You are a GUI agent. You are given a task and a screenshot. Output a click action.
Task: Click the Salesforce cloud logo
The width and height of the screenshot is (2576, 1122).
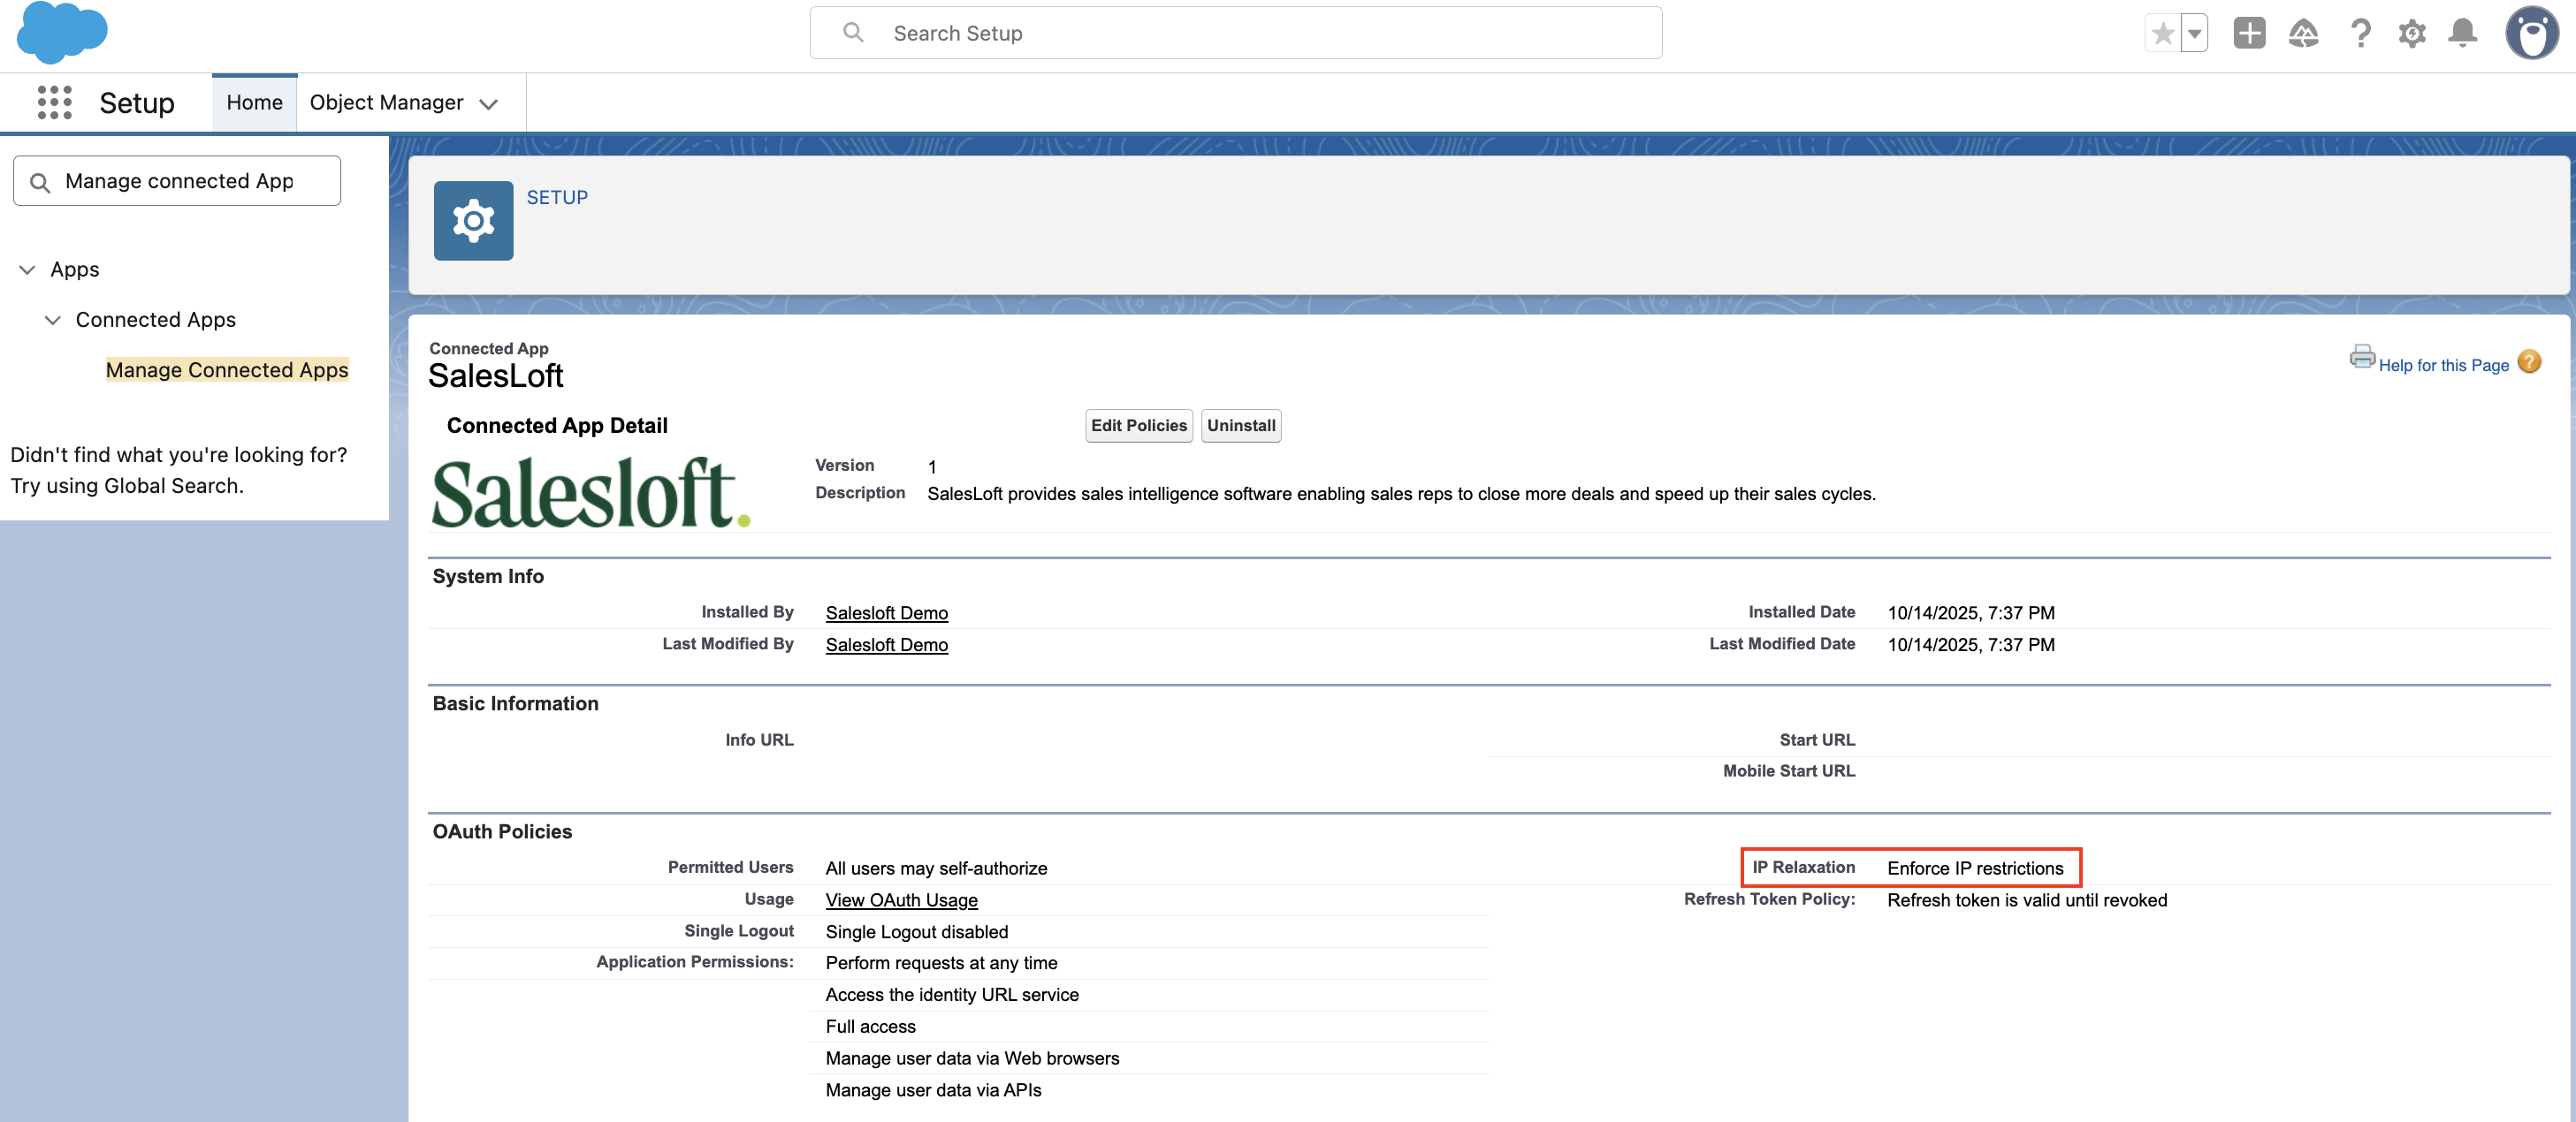pyautogui.click(x=62, y=32)
